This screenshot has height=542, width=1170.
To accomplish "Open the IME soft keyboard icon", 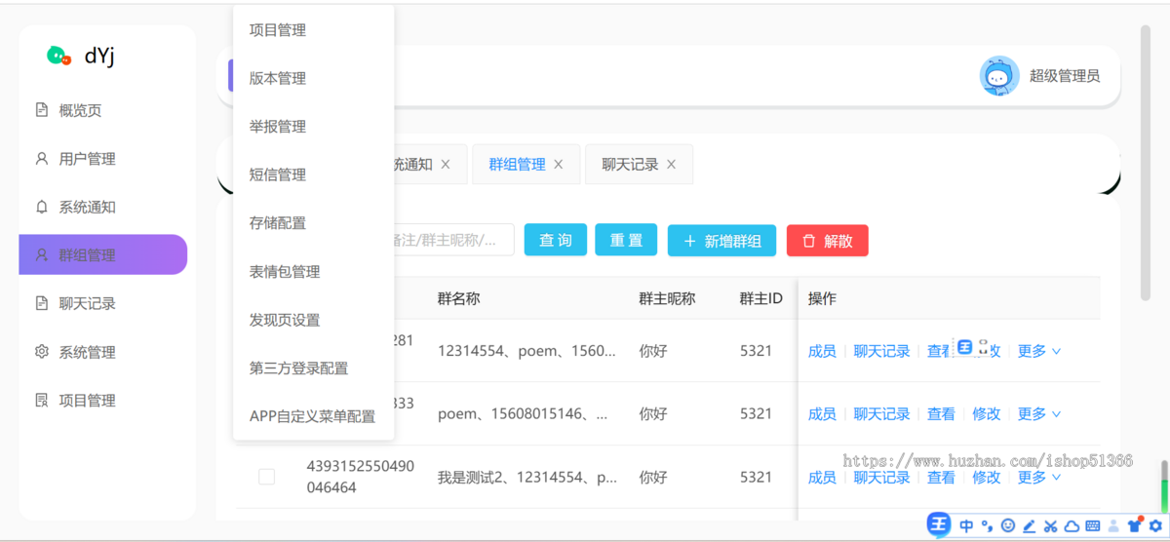I will 1092,525.
